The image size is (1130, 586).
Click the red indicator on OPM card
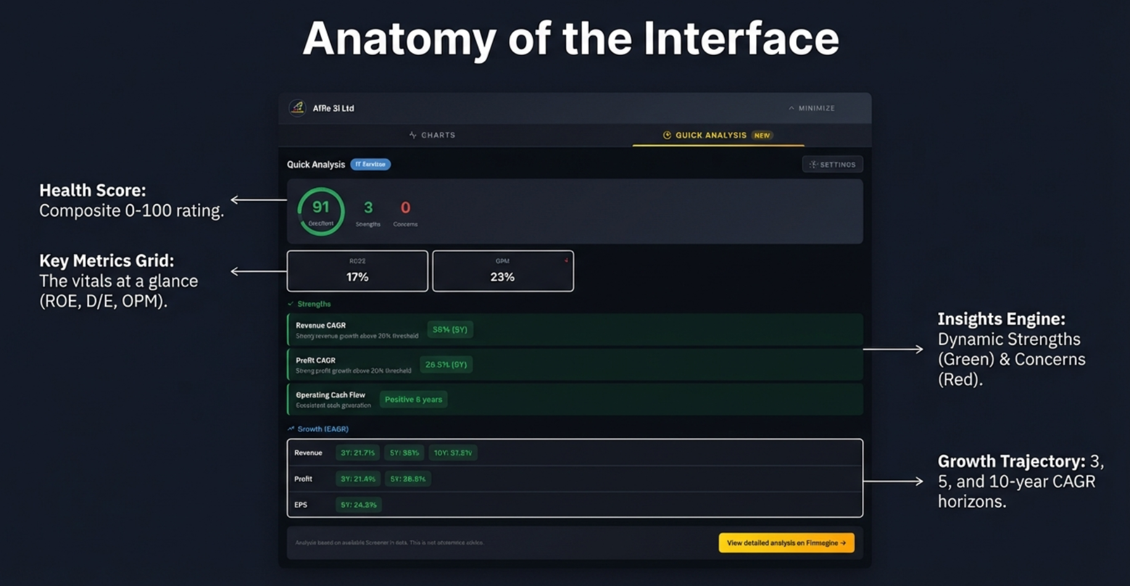[x=566, y=261]
